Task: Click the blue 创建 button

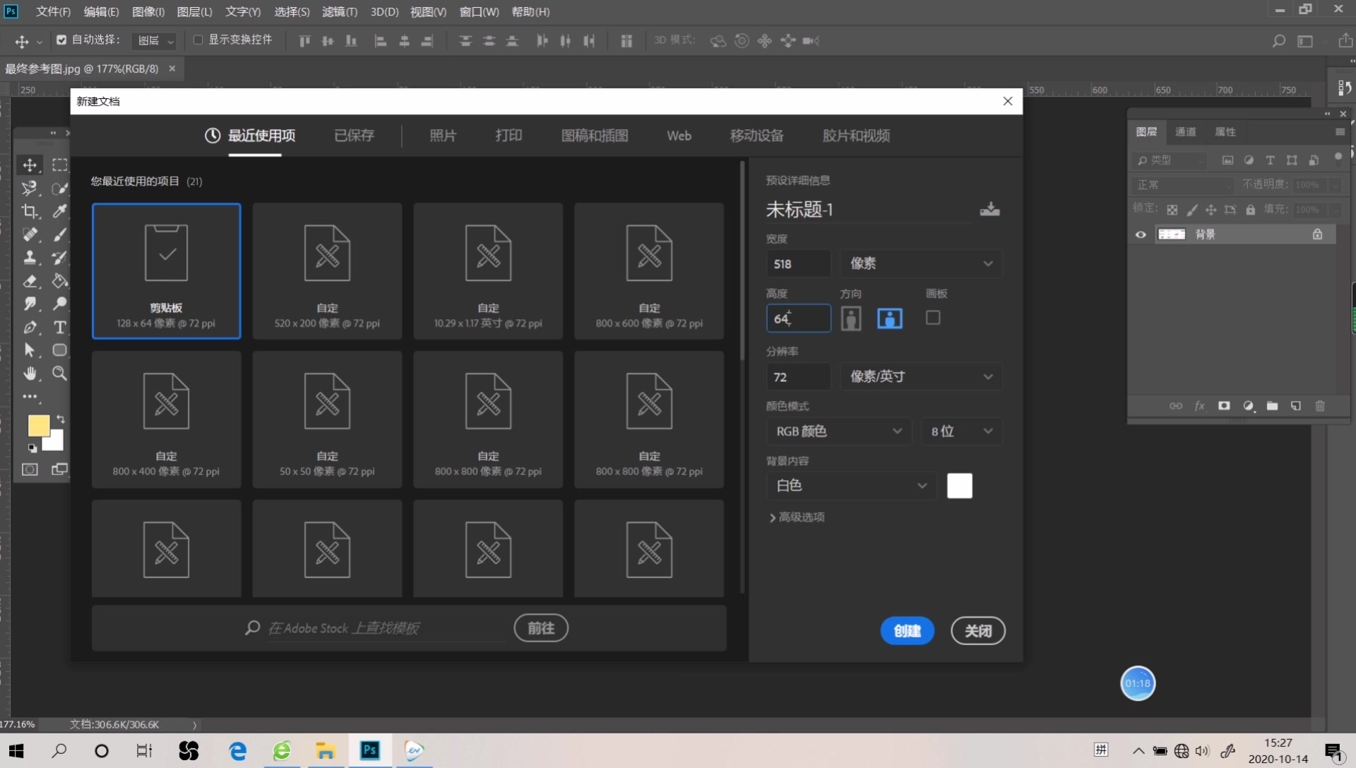Action: pyautogui.click(x=907, y=630)
